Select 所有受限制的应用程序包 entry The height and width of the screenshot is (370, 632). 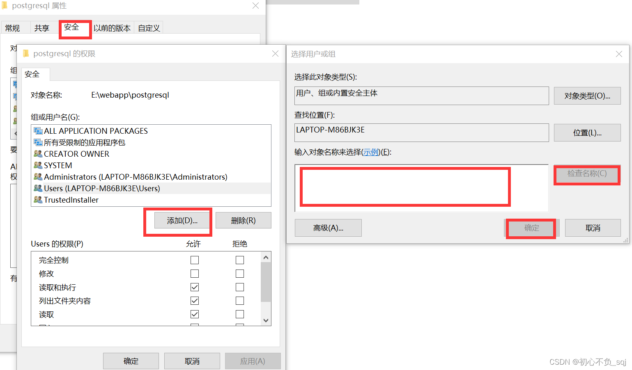pos(151,142)
